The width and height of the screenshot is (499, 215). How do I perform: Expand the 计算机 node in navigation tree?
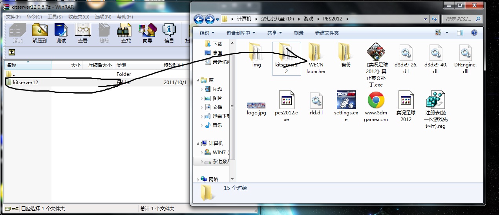(x=198, y=143)
